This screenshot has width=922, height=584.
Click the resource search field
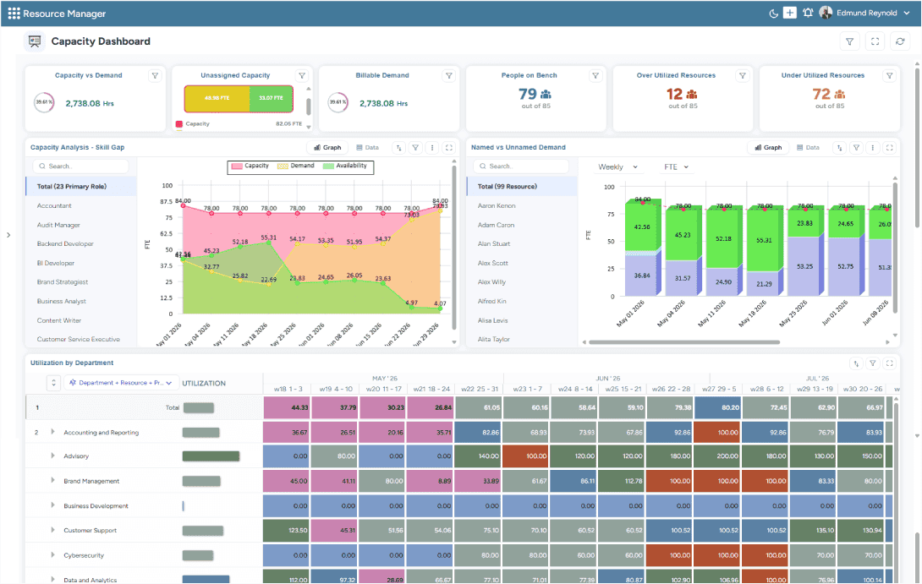click(x=522, y=166)
